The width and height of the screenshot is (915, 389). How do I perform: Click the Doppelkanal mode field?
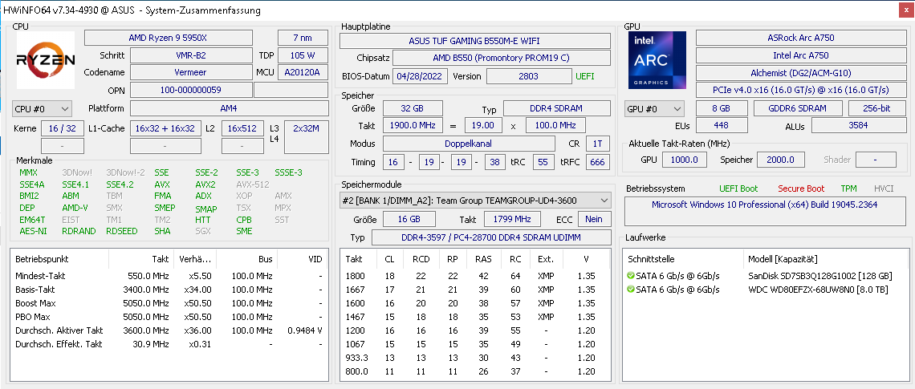pyautogui.click(x=469, y=144)
